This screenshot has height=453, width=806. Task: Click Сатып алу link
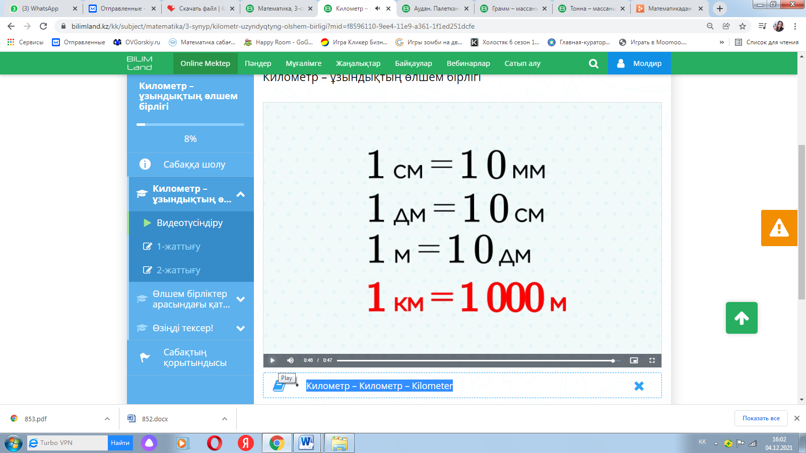point(522,63)
